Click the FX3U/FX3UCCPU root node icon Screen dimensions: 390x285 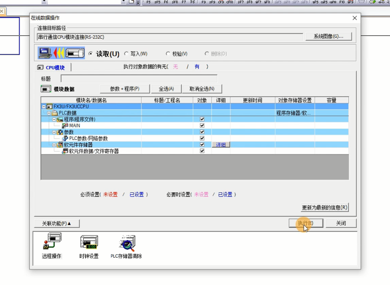50,107
